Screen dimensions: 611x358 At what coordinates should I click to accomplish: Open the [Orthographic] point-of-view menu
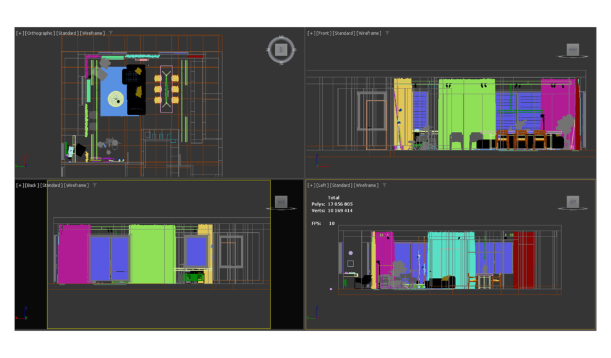click(40, 33)
